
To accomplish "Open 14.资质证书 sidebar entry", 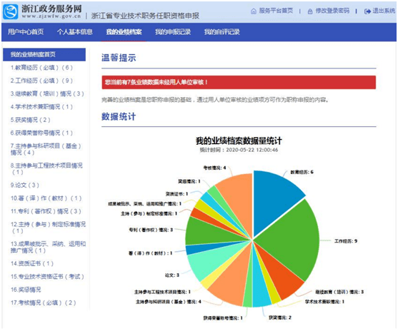I will point(32,263).
